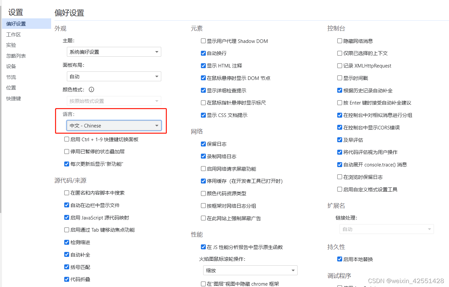
Task: Toggle 括号匹配 checkbox
Action: click(x=67, y=267)
